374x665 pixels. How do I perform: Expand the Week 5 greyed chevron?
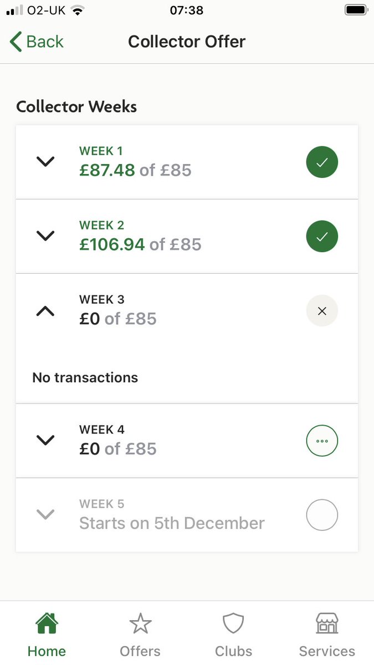(x=45, y=515)
